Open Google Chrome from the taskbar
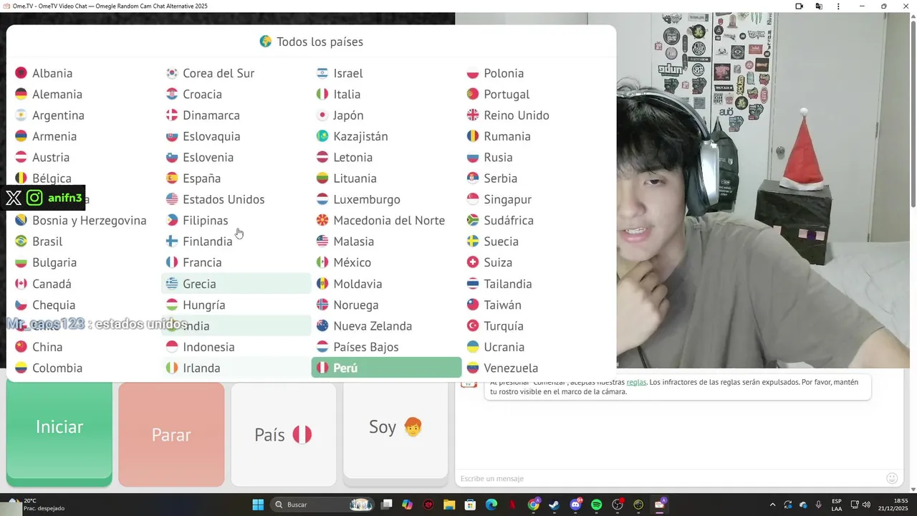The width and height of the screenshot is (917, 516). pyautogui.click(x=533, y=505)
